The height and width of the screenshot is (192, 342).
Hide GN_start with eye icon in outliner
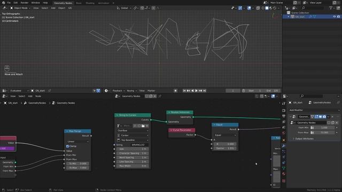335,17
